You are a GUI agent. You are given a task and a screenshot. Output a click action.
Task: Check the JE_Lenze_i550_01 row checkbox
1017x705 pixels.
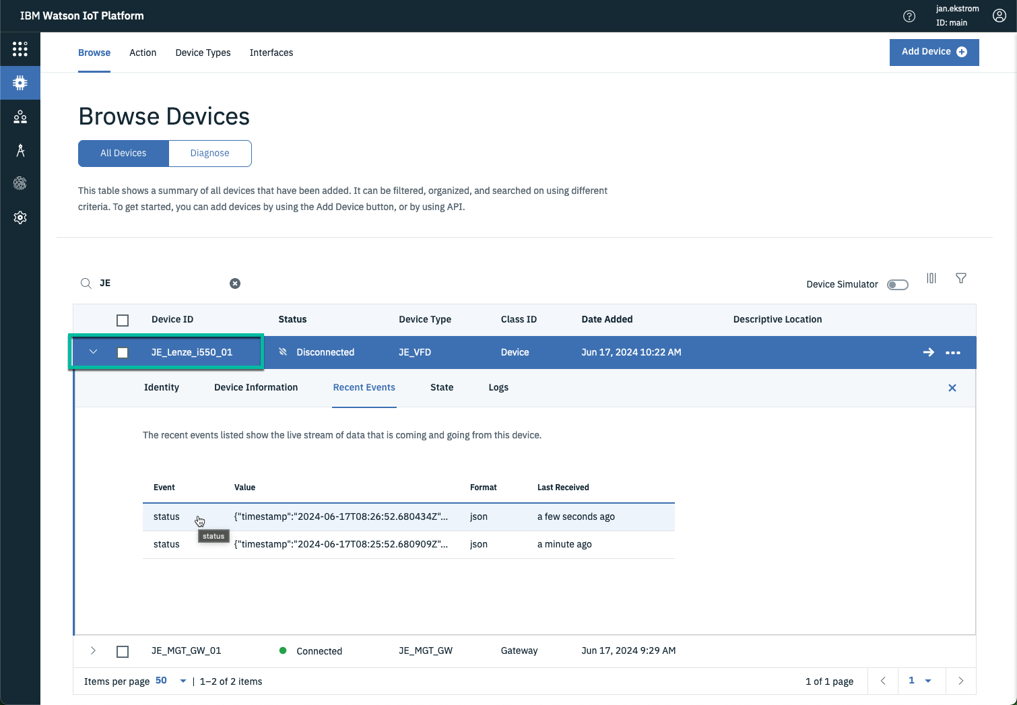coord(123,353)
